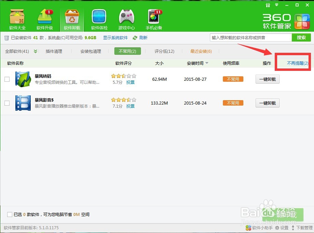Open the skin gift icon in title bar
The image size is (314, 233).
[x=268, y=5]
